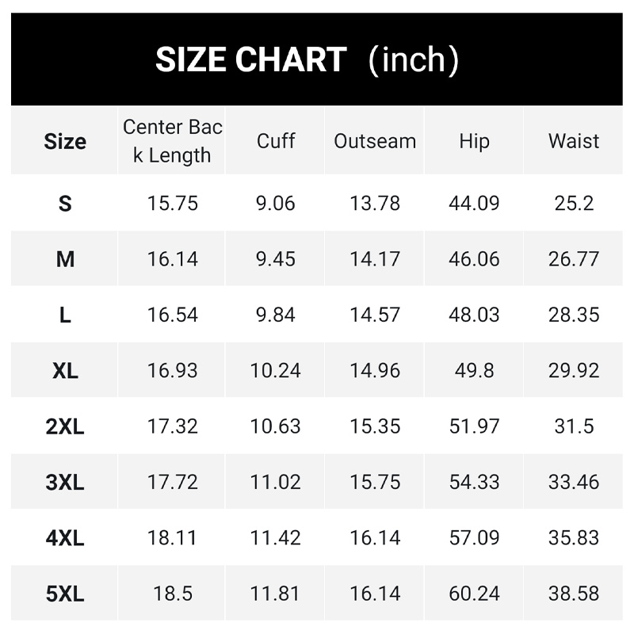Screen dimensions: 634x634
Task: Click the M size row label
Action: 65,259
